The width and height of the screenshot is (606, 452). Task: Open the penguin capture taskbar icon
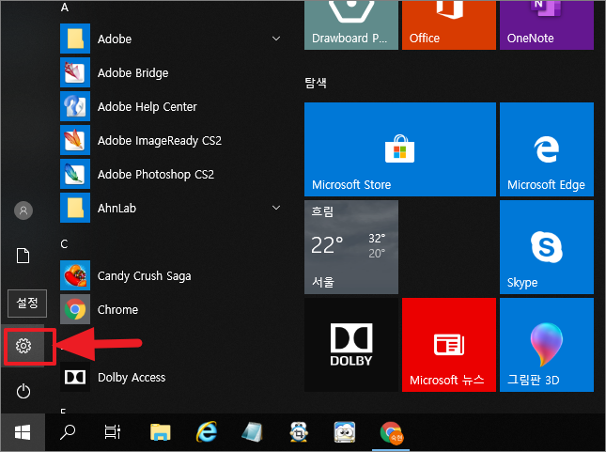tap(299, 432)
